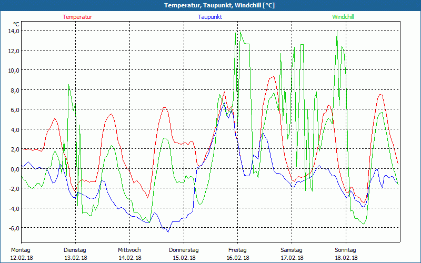421x263 pixels.
Task: Click the chart title Temperatur, Taupunkt, Windchill
Action: (x=219, y=5)
